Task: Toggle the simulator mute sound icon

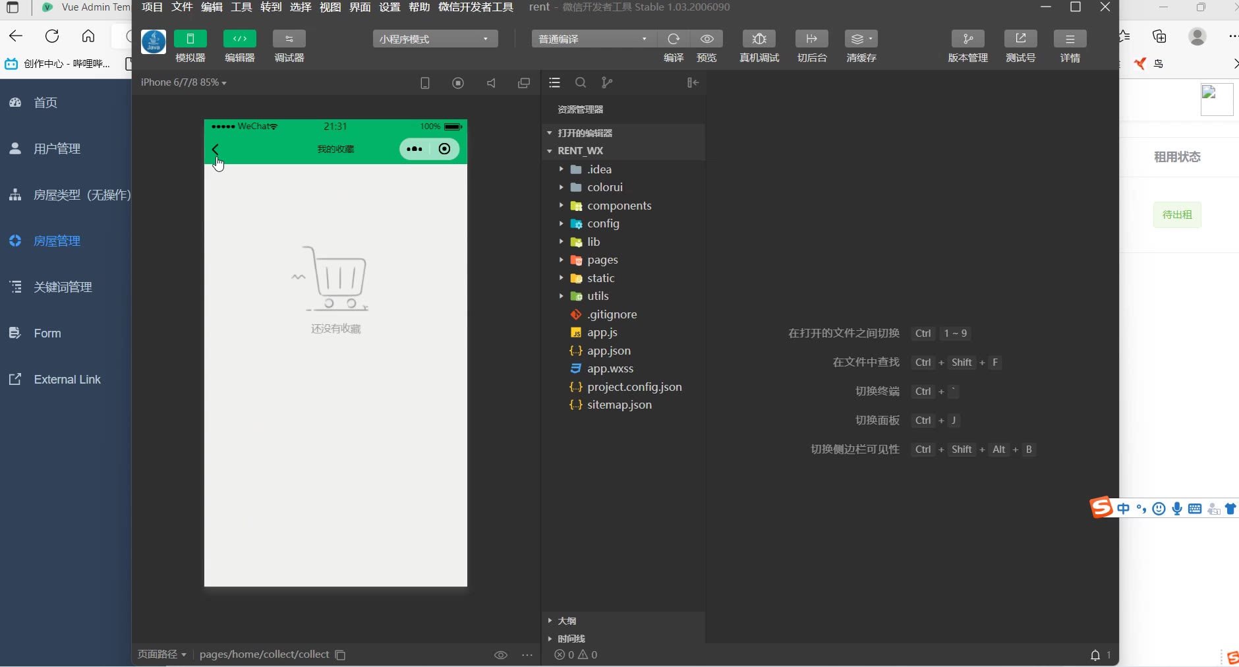Action: click(491, 83)
